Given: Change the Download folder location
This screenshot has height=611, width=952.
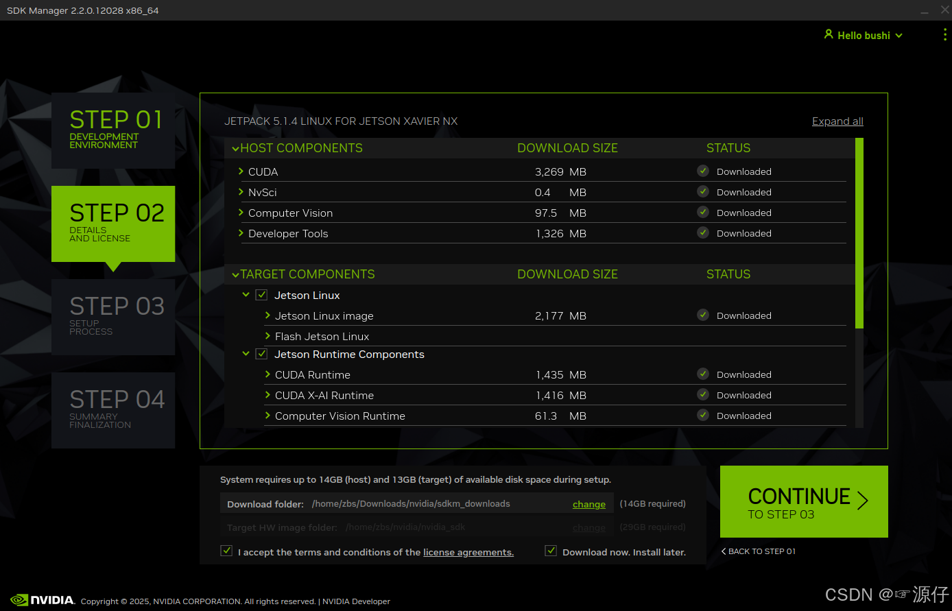Looking at the screenshot, I should 589,504.
